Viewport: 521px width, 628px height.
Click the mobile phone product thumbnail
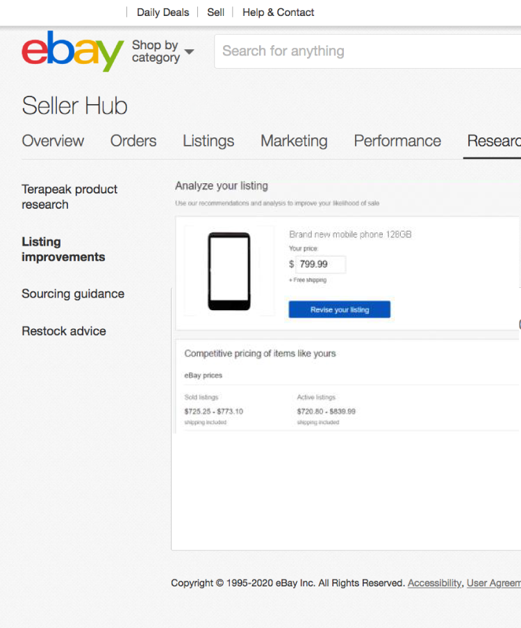point(229,271)
